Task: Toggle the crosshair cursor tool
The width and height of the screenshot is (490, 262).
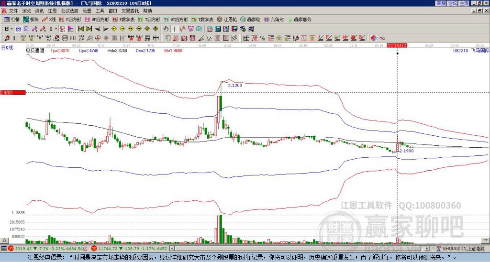Action: coord(174,29)
